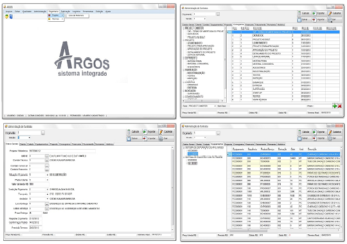Click Importar button in Equipamentos window
The width and height of the screenshot is (347, 244).
click(319, 139)
